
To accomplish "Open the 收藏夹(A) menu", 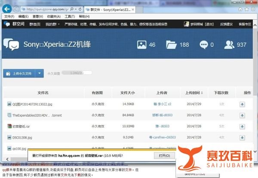I will click(x=54, y=17).
